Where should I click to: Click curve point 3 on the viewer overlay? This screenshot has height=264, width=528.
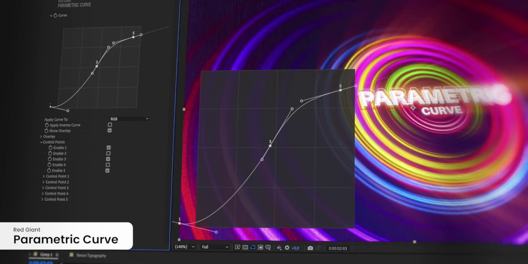pyautogui.click(x=270, y=146)
